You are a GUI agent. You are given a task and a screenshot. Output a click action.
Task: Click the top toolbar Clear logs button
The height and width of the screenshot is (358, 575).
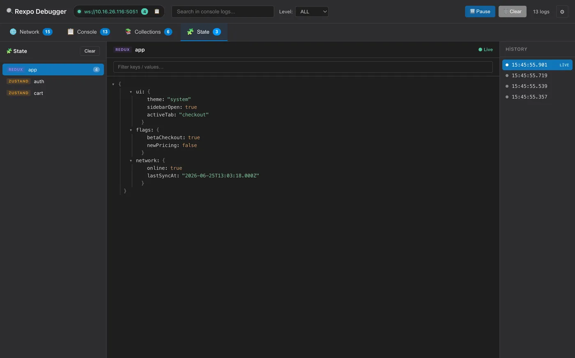click(x=513, y=11)
